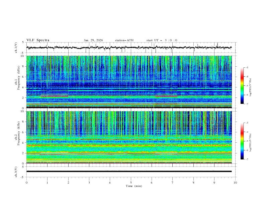Viewport: 265px width, 205px height.
Task: Click the ch.2 spectrogram color bar
Action: click(x=242, y=141)
